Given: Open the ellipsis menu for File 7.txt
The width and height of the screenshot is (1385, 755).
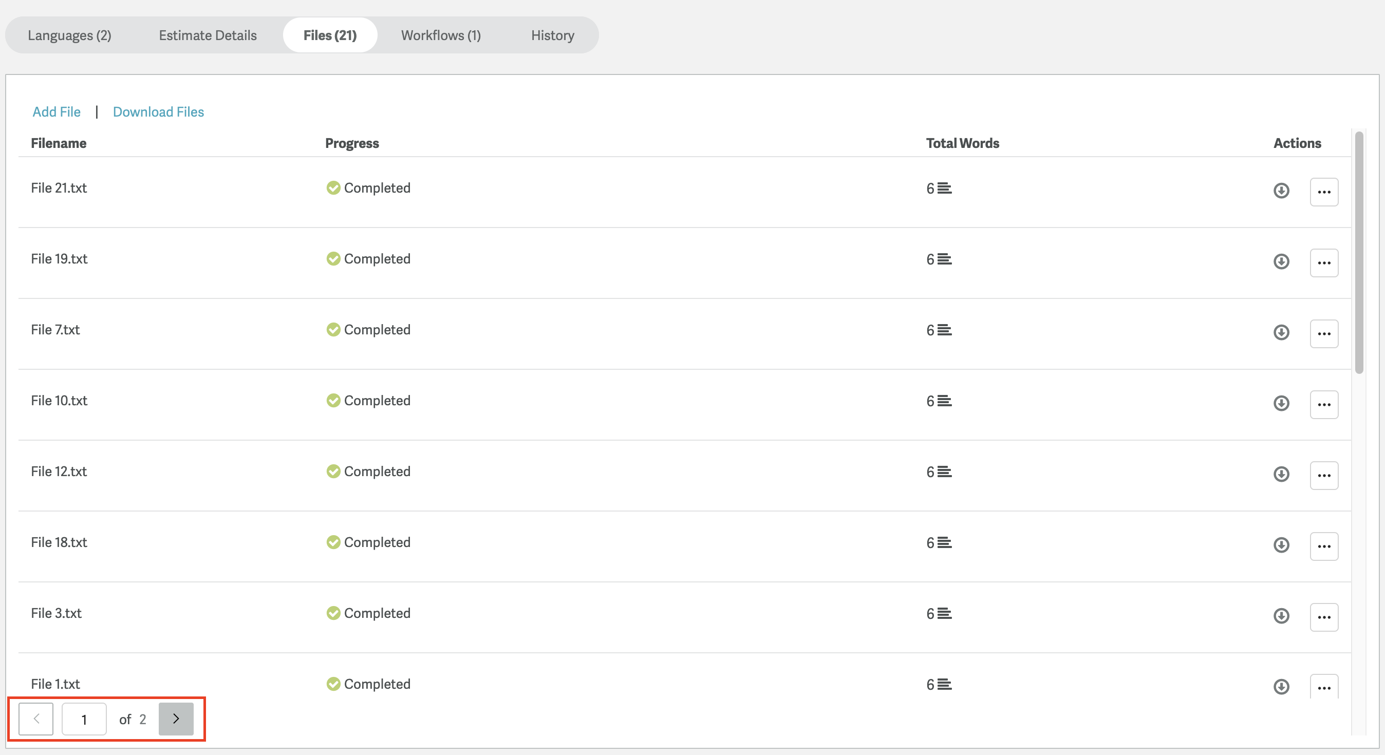Looking at the screenshot, I should click(1324, 334).
